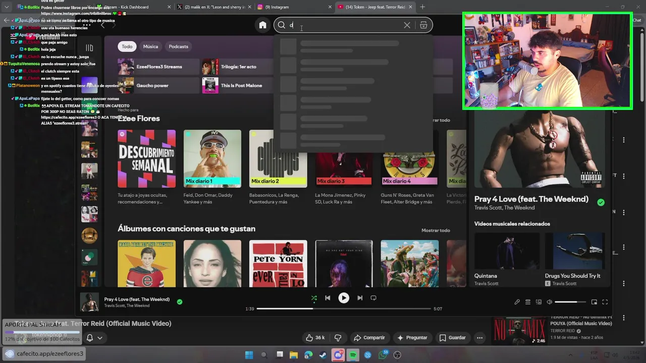
Task: Open Rage Against The Machine album cover
Action: coord(147,264)
